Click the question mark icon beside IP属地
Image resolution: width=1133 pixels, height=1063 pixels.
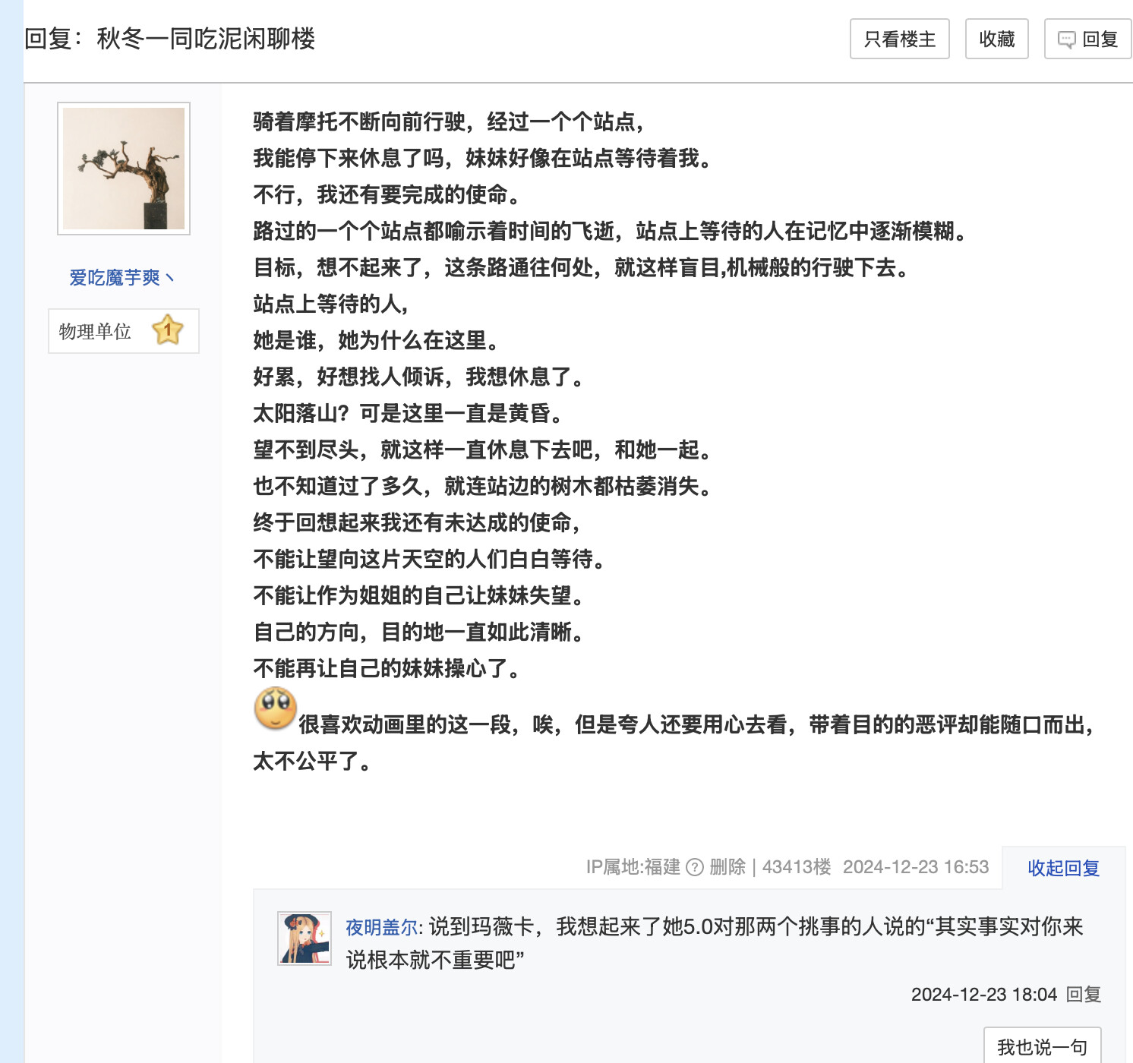click(x=694, y=867)
